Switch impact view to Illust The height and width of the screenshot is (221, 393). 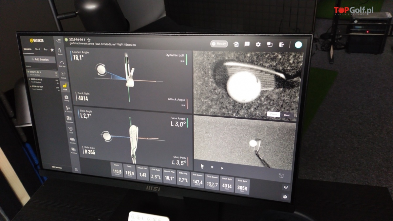coord(287,115)
